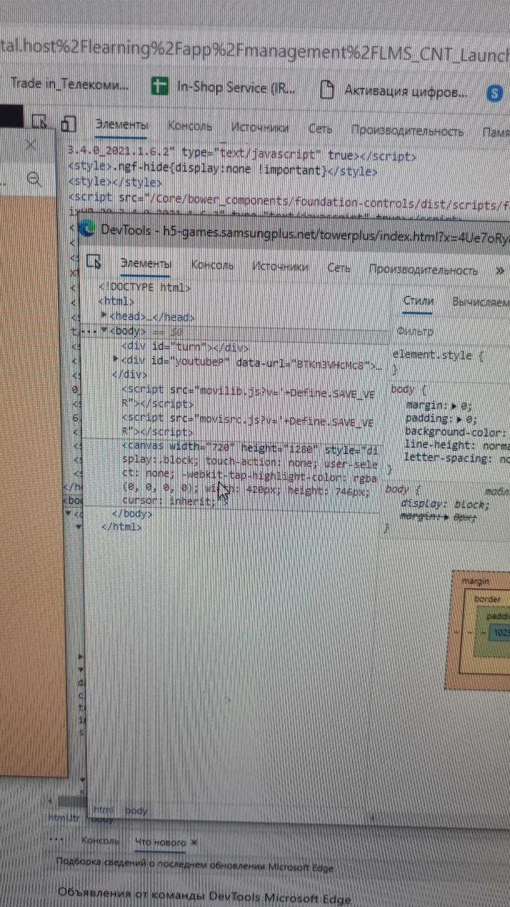Click background-color property in body rule
510x907 pixels.
457,432
